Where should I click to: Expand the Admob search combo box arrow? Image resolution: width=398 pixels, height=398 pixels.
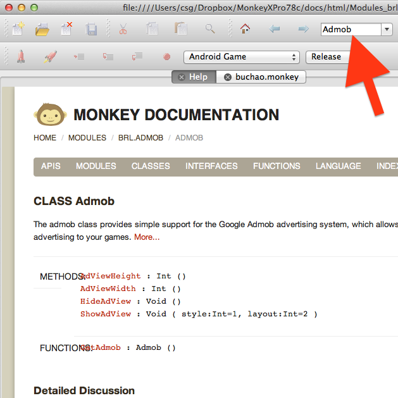click(x=387, y=30)
